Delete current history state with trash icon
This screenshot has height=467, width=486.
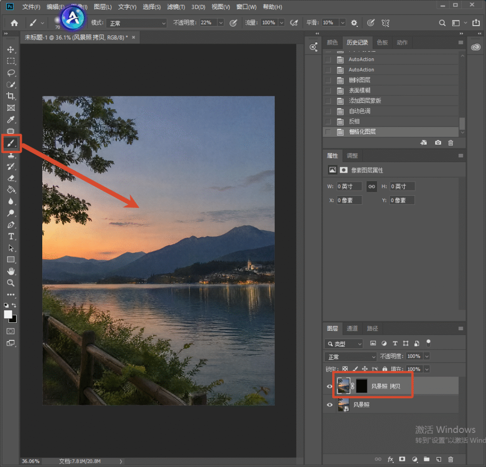pos(451,143)
